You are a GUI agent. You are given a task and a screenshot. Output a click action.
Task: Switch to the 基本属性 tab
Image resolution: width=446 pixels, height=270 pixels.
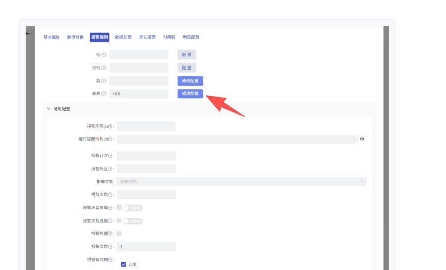(52, 37)
